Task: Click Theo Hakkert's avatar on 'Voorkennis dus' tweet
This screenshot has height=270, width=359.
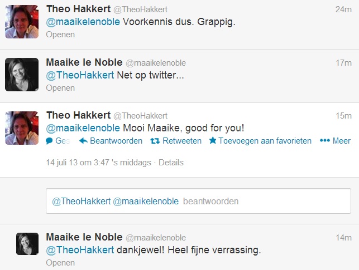Action: coord(21,22)
